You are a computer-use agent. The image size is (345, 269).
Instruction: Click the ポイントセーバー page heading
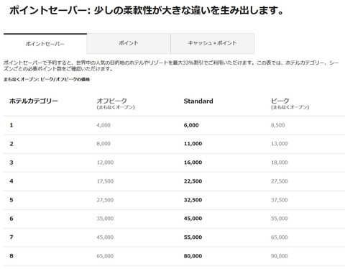[147, 10]
